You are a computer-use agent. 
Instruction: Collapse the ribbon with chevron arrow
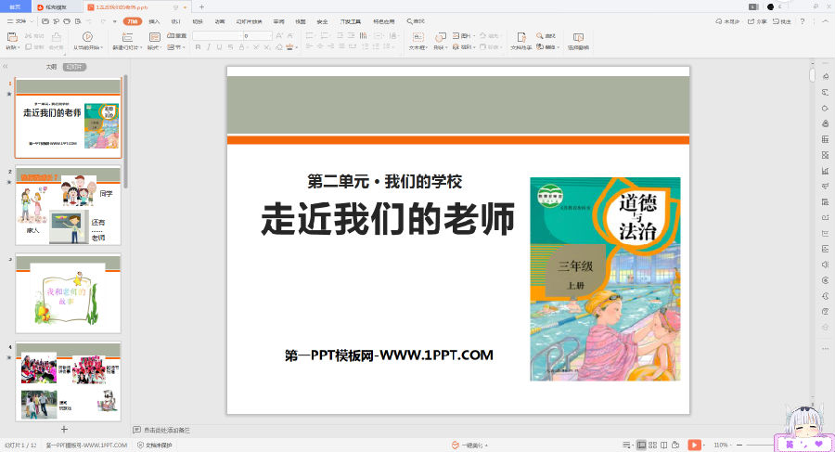tap(826, 21)
